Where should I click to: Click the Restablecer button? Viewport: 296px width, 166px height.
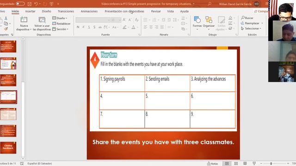coord(62,24)
